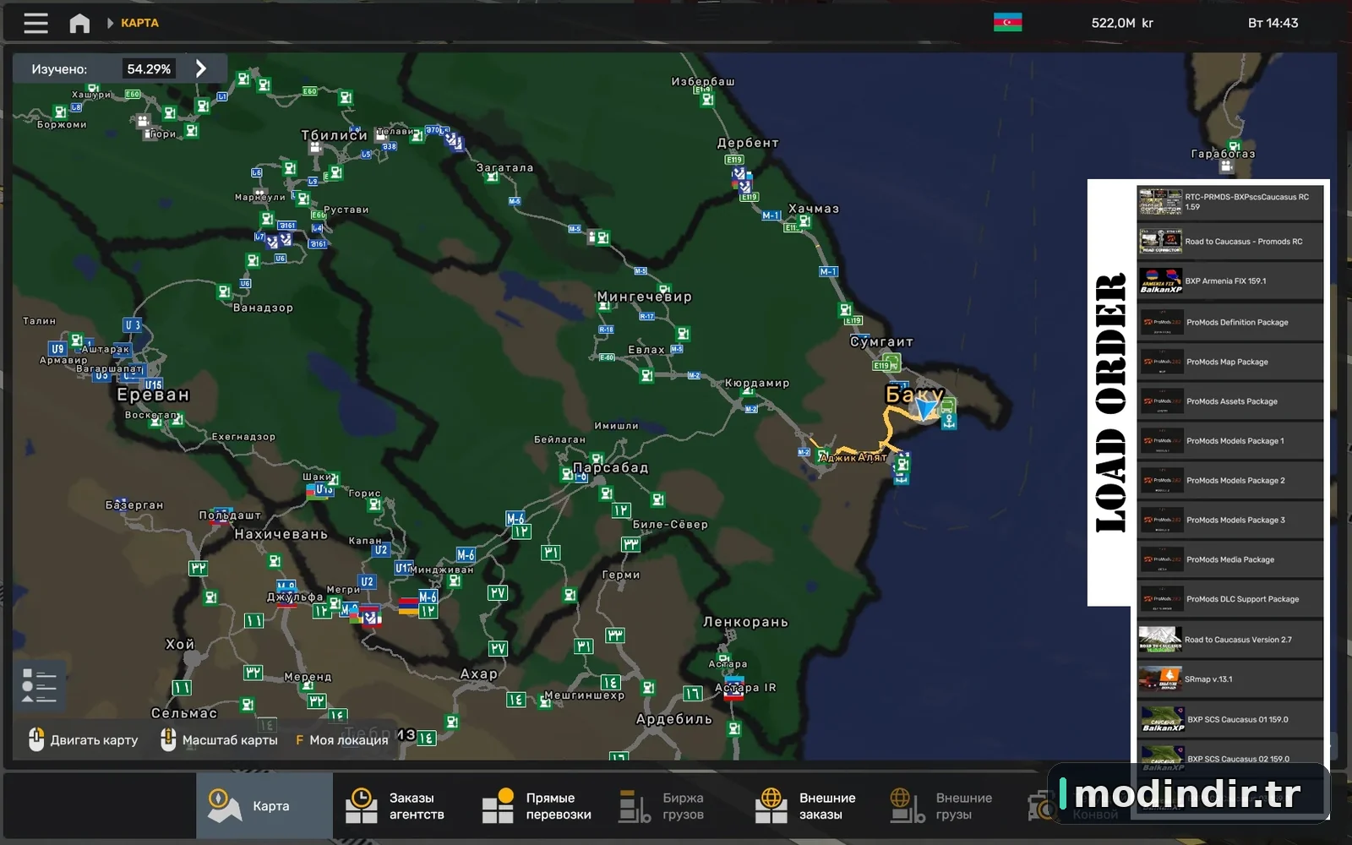The image size is (1352, 845).
Task: Click the Ереван city label
Action: [x=153, y=395]
